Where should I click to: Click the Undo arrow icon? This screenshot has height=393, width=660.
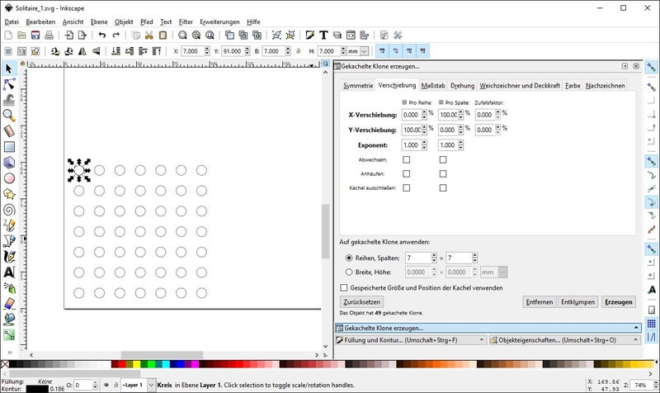101,36
